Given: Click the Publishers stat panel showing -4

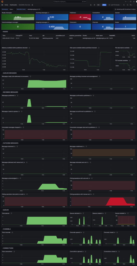Looking at the screenshot, I should [x=80, y=16].
